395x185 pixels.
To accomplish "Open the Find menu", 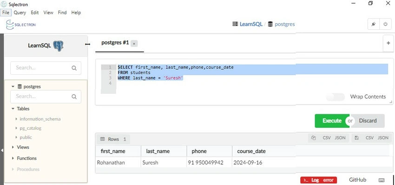I will pos(62,13).
